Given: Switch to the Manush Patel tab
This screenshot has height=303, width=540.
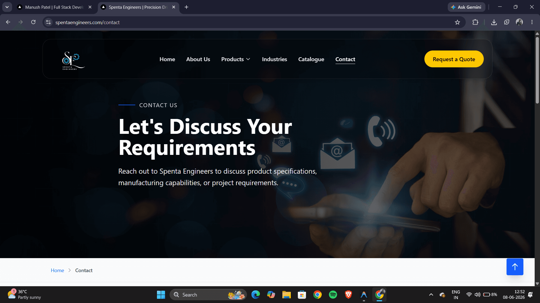Looking at the screenshot, I should click(x=55, y=7).
